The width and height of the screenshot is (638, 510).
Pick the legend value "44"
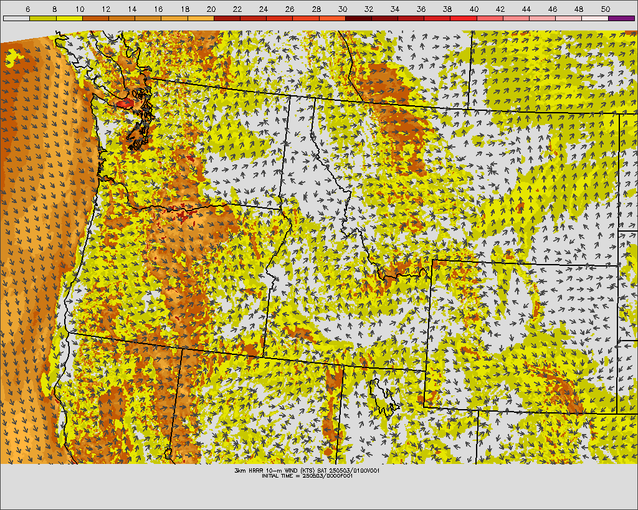(x=526, y=9)
